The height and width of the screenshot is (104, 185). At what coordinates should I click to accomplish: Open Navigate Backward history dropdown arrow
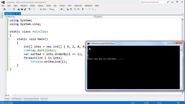pos(7,9)
